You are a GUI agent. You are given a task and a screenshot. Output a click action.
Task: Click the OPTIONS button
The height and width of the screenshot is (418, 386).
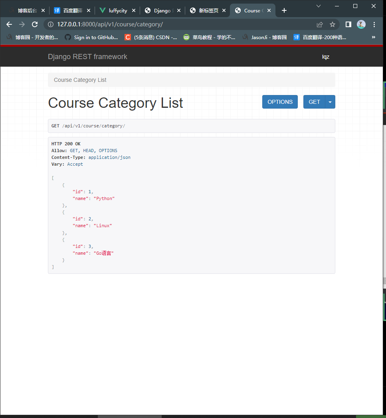(x=280, y=102)
